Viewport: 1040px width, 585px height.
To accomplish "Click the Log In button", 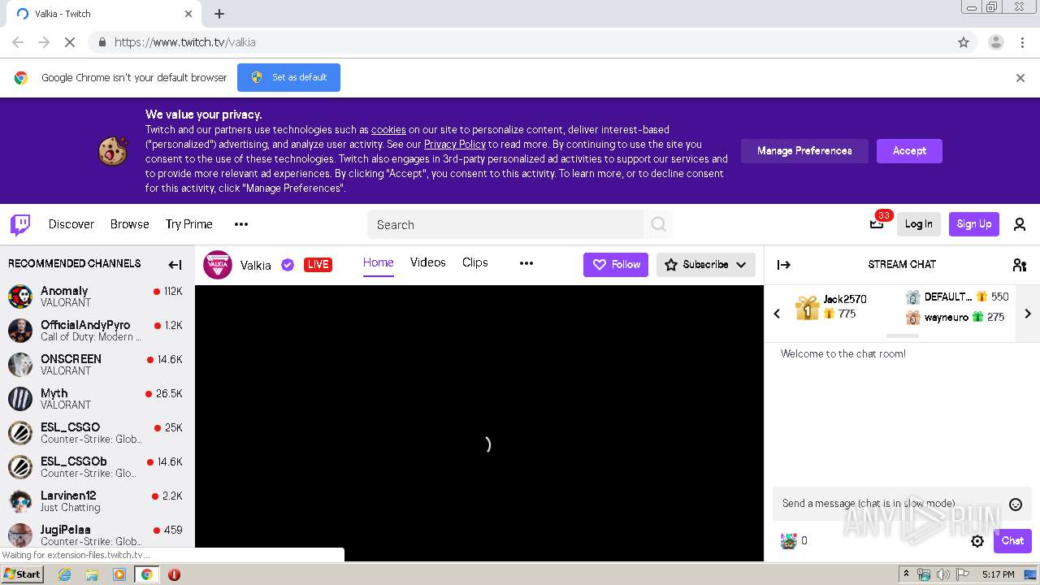I will click(919, 224).
